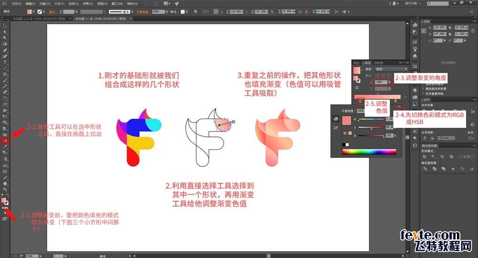The width and height of the screenshot is (478, 258).
Task: Click the search field in the title bar
Action: (x=438, y=3)
